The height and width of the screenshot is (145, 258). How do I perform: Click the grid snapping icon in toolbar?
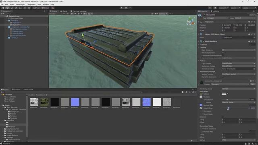(53, 8)
